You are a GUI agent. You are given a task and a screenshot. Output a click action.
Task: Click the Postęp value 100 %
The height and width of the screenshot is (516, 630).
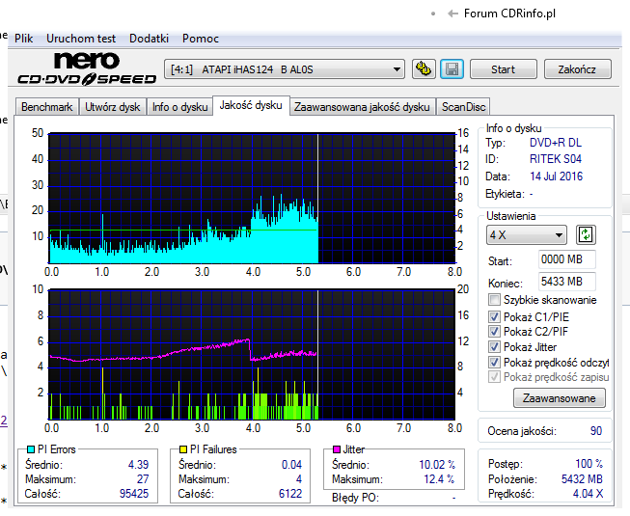click(x=589, y=464)
